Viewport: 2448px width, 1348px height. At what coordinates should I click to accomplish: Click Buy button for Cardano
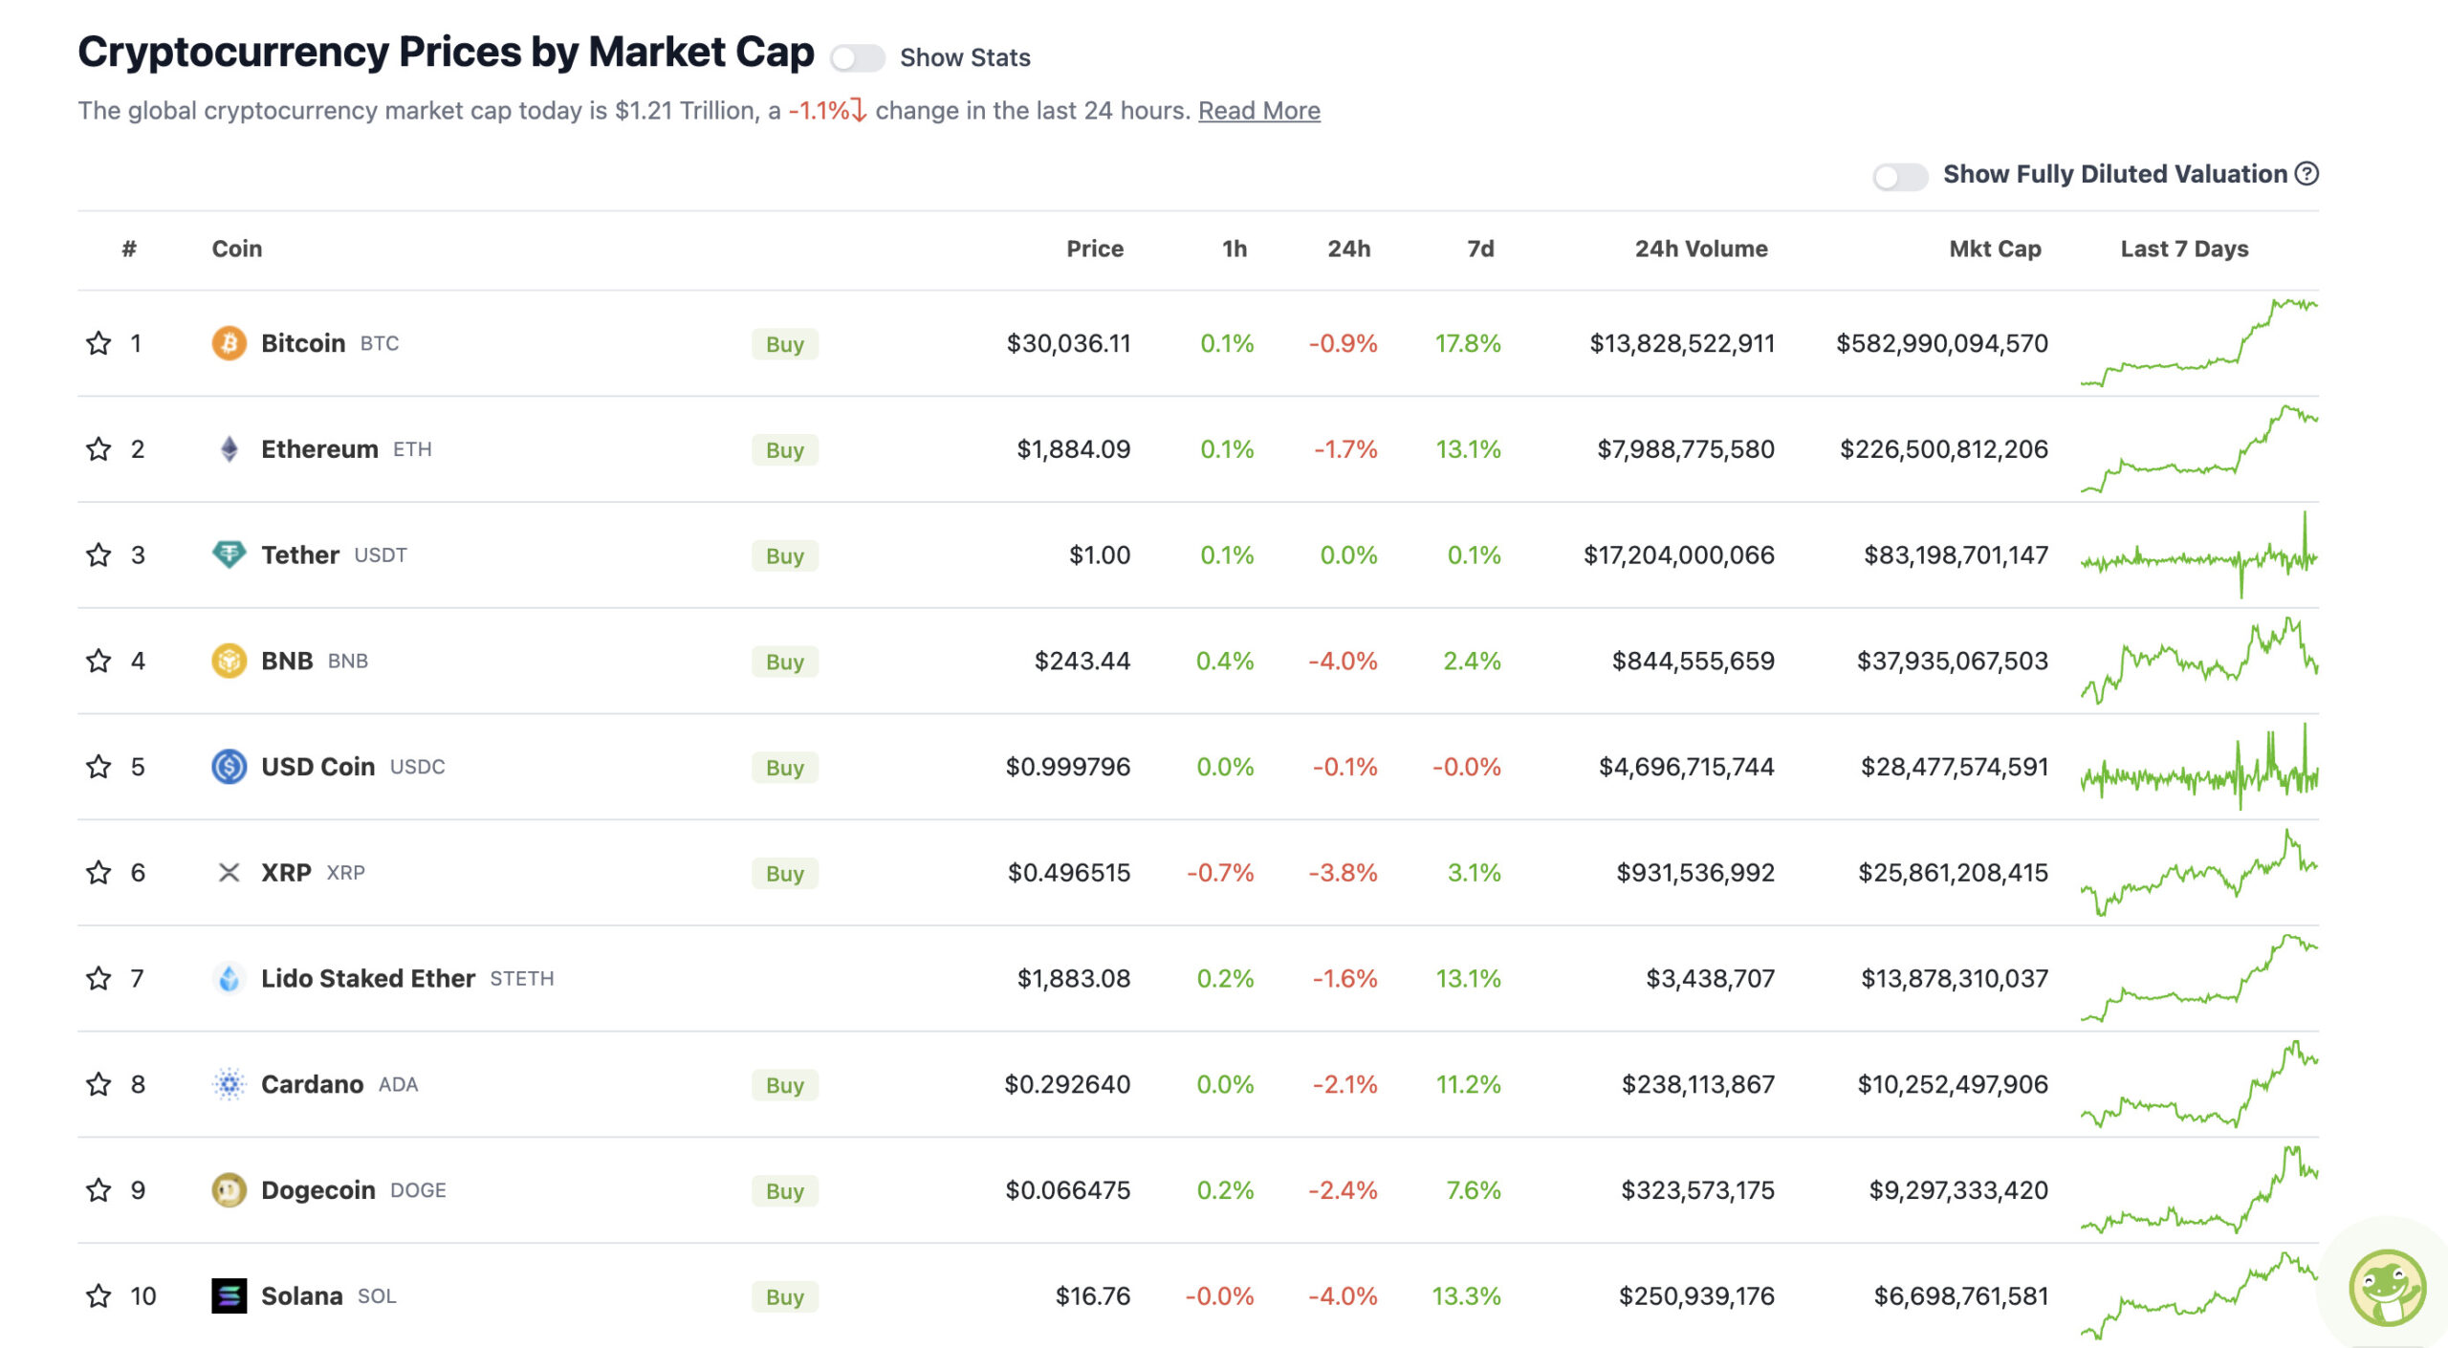(785, 1086)
